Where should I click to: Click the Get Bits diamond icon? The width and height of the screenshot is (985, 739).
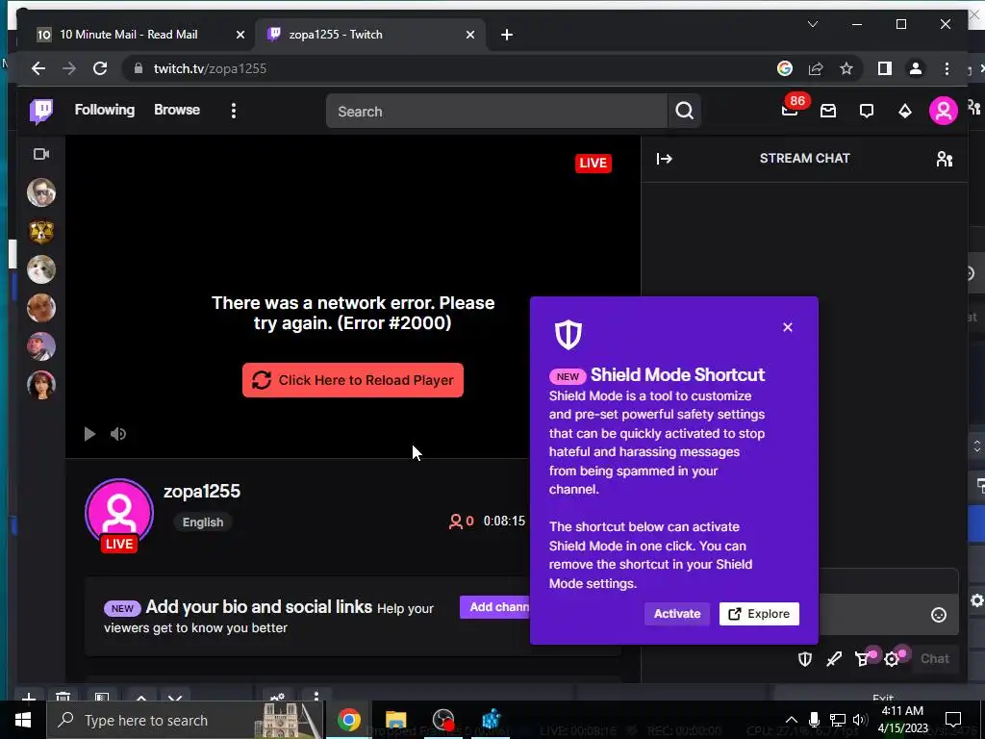click(x=904, y=112)
